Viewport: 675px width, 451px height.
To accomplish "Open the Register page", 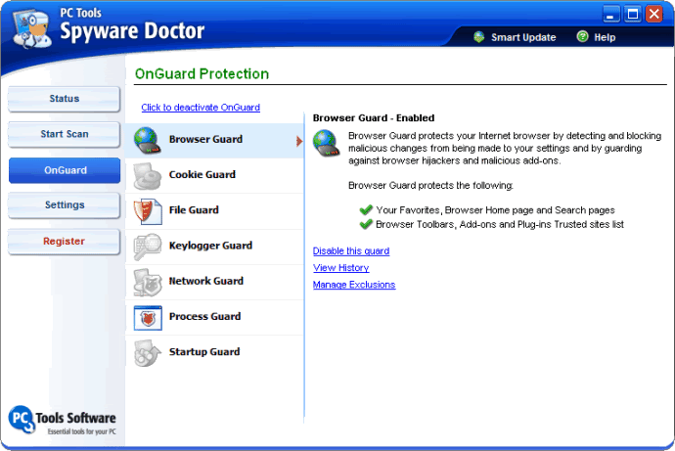I will point(65,242).
